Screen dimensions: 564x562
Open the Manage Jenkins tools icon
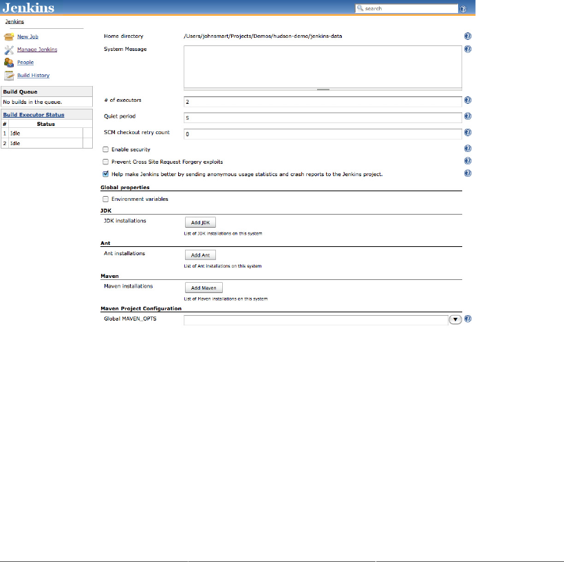click(9, 50)
